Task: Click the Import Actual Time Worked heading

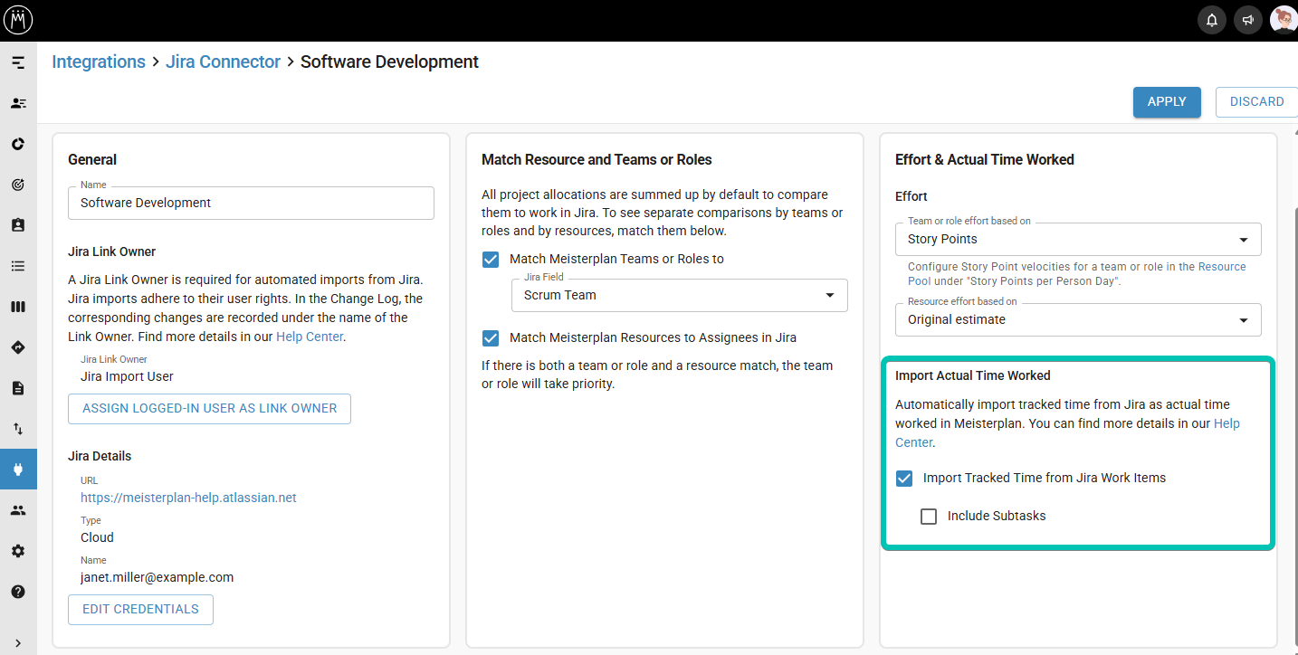Action: tap(973, 375)
